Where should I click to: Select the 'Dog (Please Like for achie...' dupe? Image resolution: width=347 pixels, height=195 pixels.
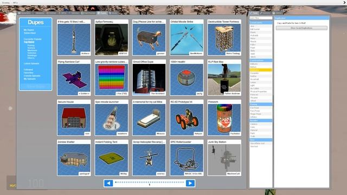point(149,37)
